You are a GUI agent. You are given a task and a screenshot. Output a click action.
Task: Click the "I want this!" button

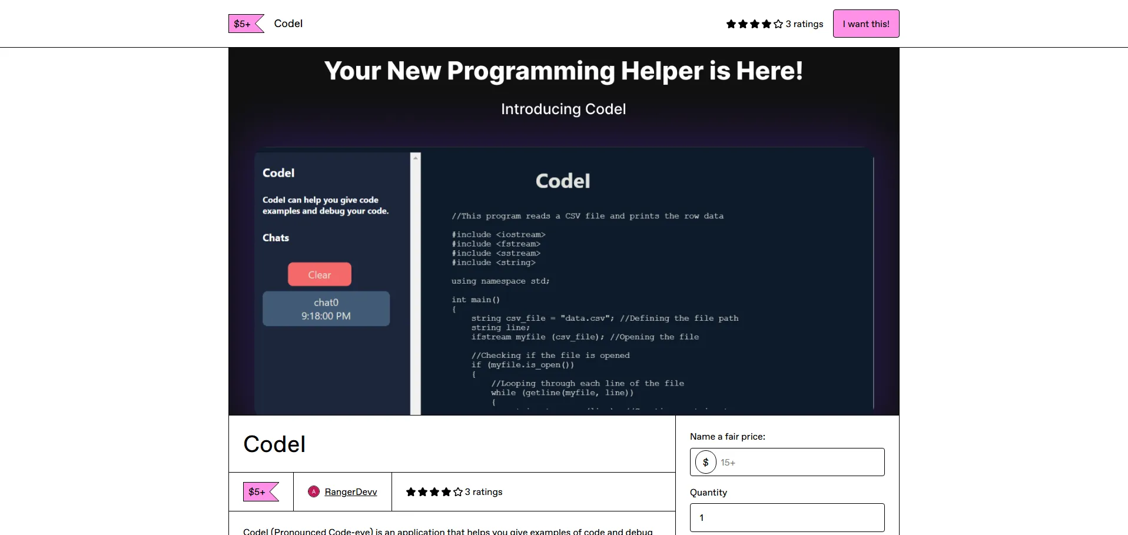click(865, 24)
